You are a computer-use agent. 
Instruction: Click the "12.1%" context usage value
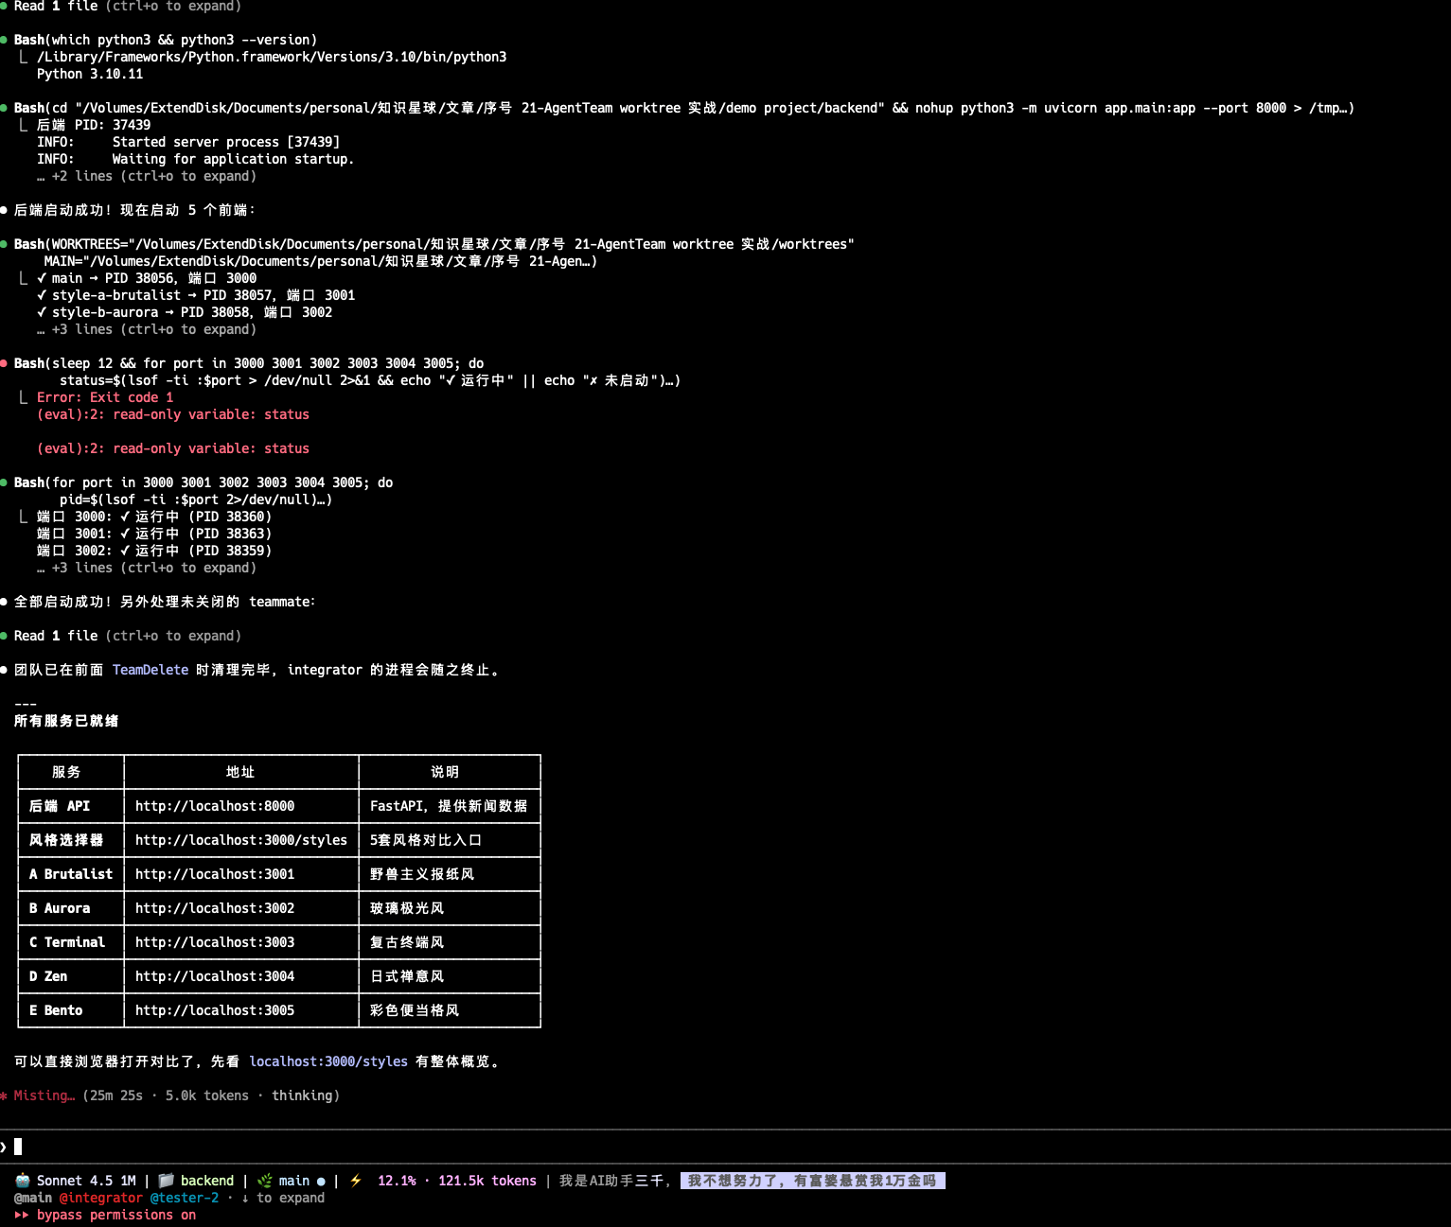click(x=397, y=1181)
